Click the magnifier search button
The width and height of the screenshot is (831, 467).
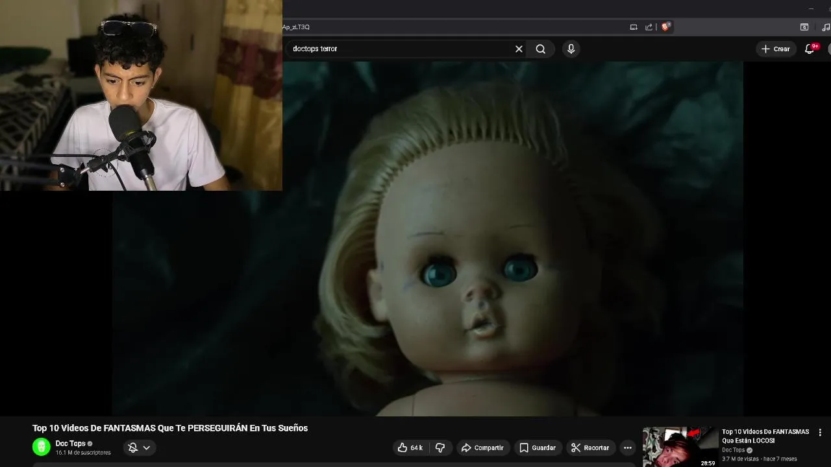[x=540, y=49]
